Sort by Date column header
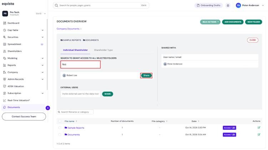The image size is (268, 150). pyautogui.click(x=195, y=121)
